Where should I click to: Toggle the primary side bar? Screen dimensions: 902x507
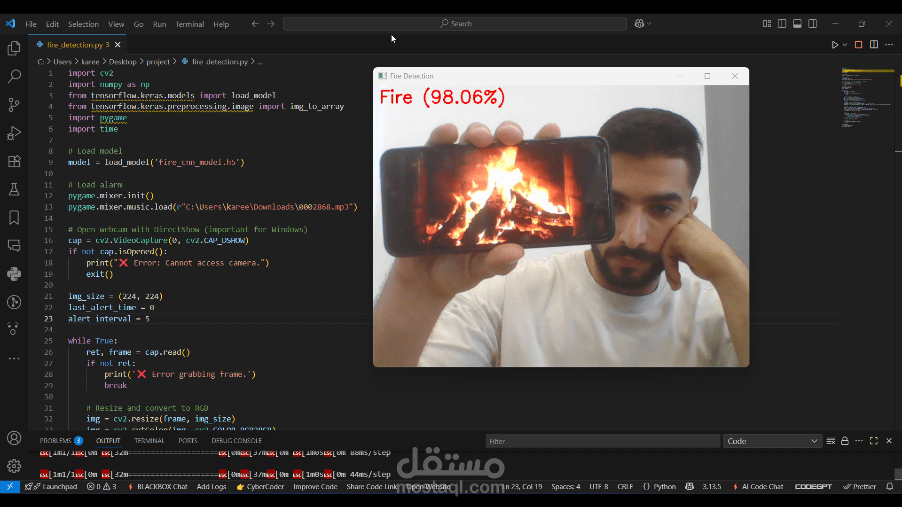[782, 23]
